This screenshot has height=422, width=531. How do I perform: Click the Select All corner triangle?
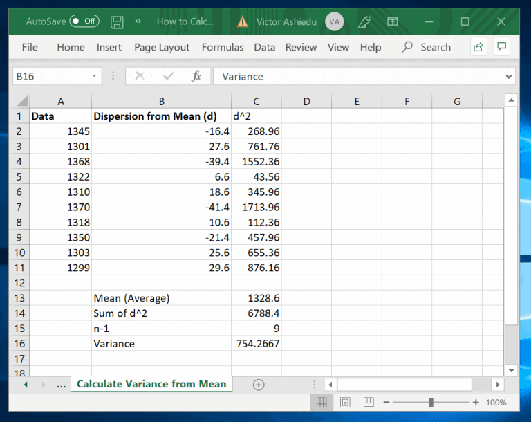click(21, 101)
